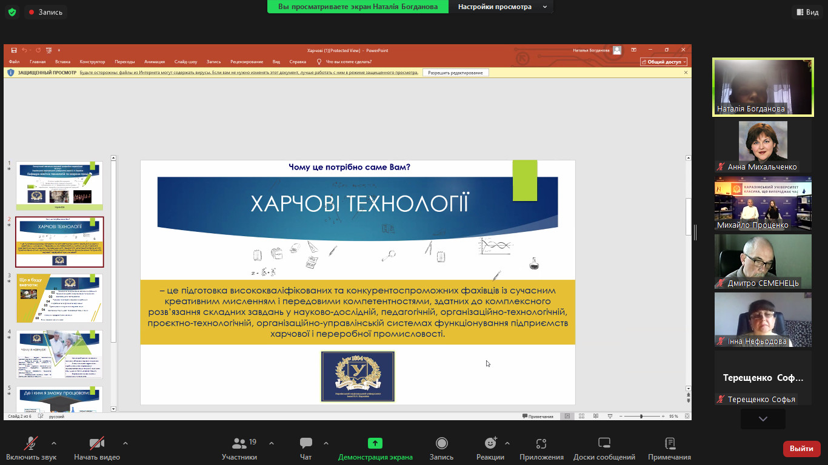Open the Reactions smiley icon
This screenshot has width=828, height=465.
[x=490, y=444]
